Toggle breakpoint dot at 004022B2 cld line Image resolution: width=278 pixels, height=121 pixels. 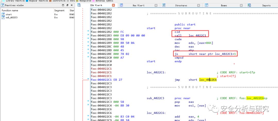click(88, 31)
